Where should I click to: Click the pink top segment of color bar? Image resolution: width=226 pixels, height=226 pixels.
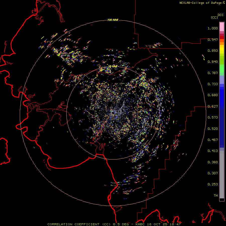[222, 27]
